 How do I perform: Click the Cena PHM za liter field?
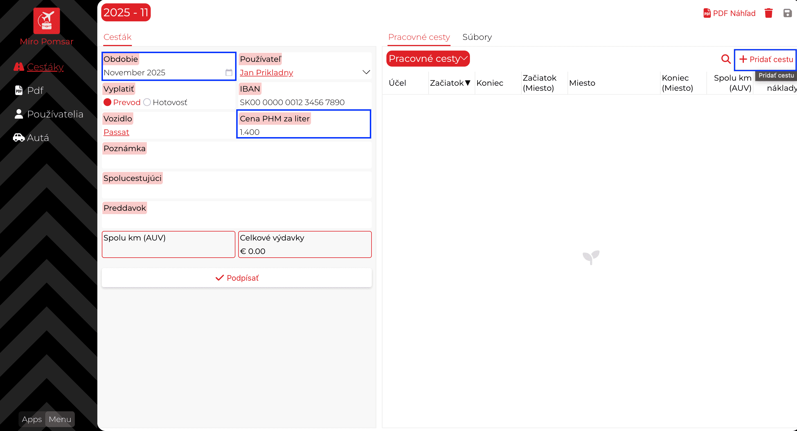pos(303,132)
